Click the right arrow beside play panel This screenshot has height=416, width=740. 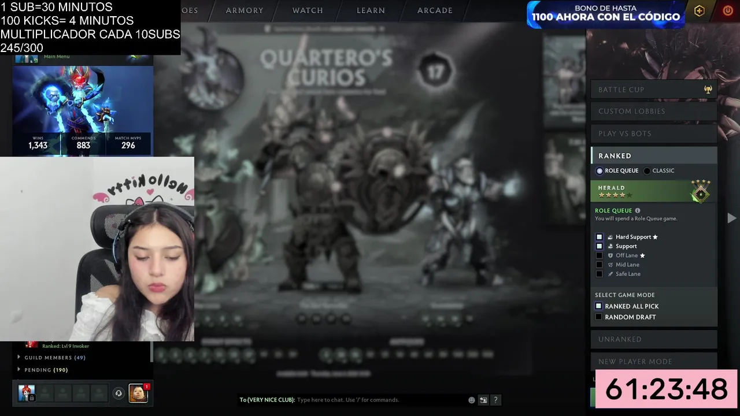click(731, 218)
